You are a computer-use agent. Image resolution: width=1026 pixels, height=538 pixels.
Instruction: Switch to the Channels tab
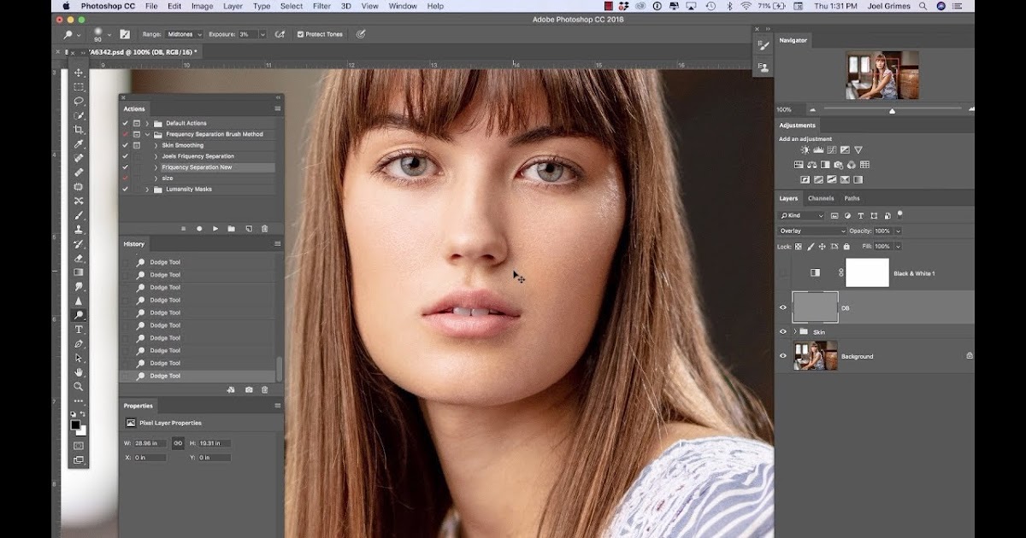tap(821, 198)
